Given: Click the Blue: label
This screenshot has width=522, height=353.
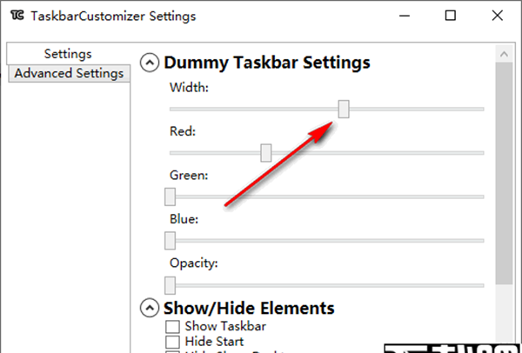Looking at the screenshot, I should pos(184,219).
